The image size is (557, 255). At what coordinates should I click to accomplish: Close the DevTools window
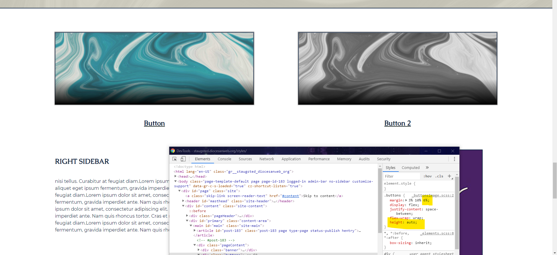pyautogui.click(x=452, y=151)
